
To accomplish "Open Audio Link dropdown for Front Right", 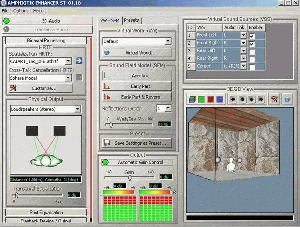I will [244, 43].
